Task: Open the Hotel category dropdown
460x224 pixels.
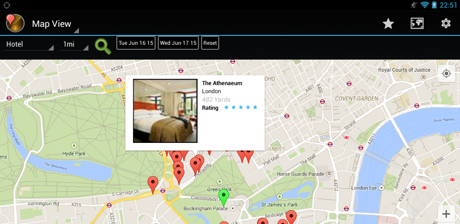Action: (28, 44)
